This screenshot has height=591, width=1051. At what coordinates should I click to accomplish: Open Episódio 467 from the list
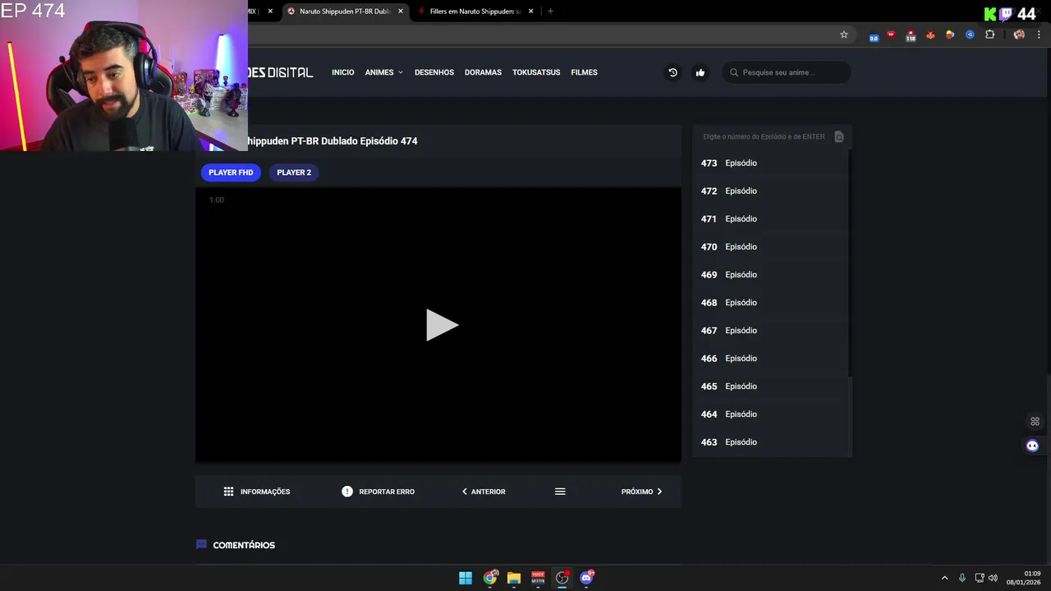tap(771, 331)
